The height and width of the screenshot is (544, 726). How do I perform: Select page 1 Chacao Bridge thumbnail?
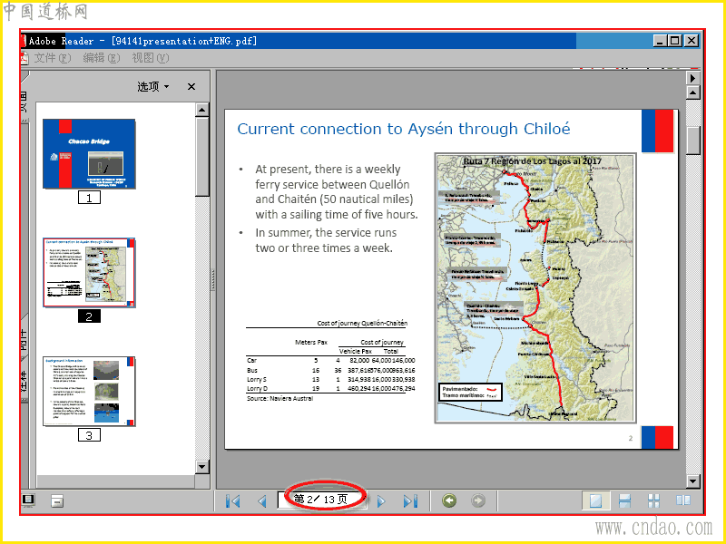tap(89, 153)
